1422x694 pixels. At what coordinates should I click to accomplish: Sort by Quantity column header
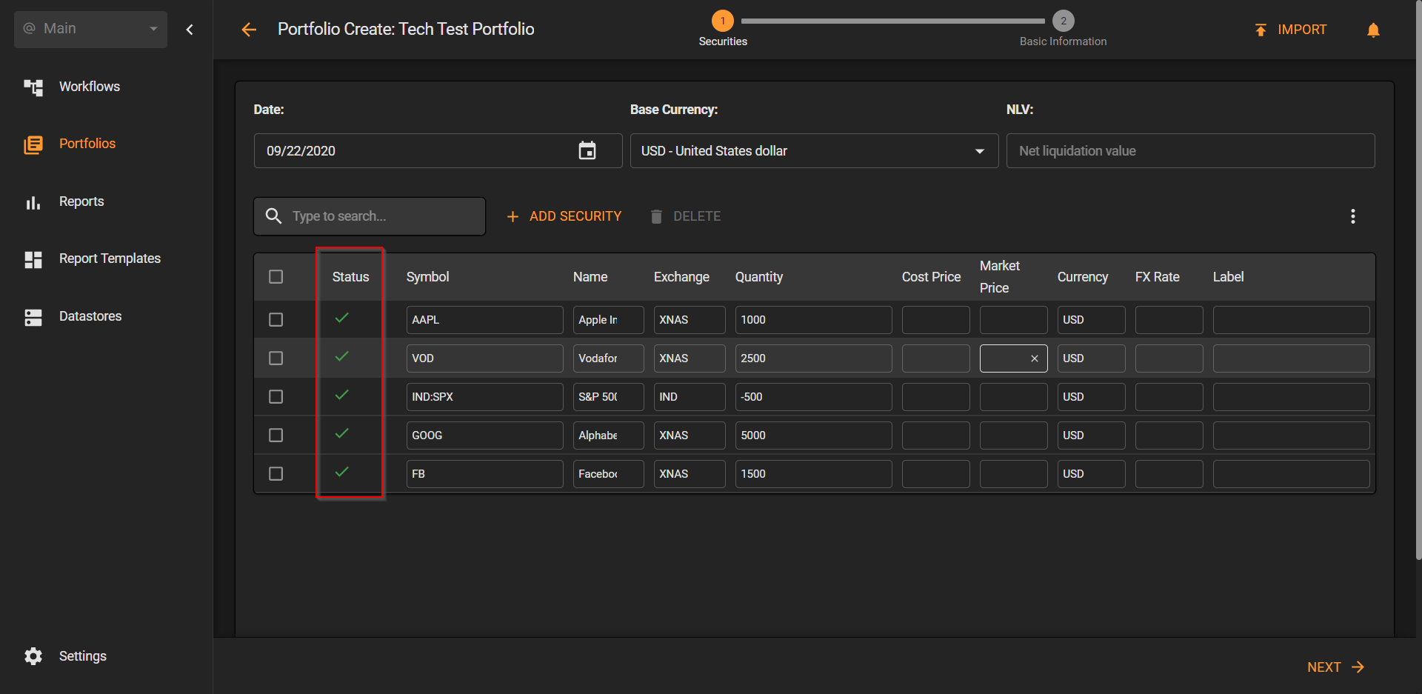coord(759,277)
